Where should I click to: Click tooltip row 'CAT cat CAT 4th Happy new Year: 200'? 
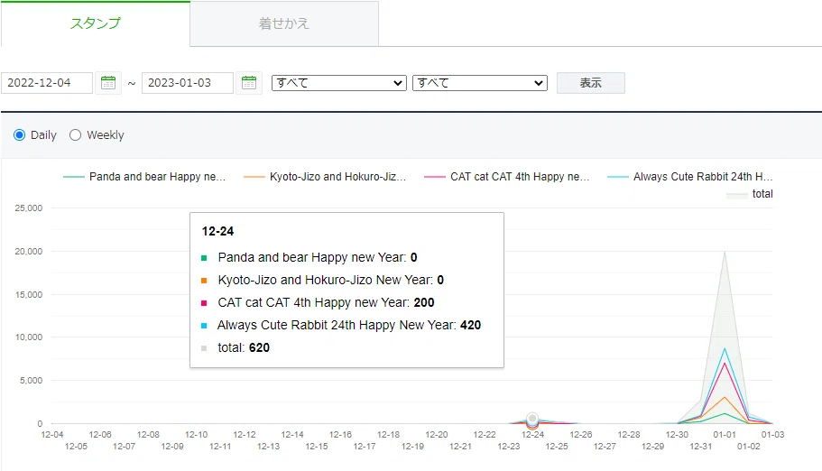[318, 302]
